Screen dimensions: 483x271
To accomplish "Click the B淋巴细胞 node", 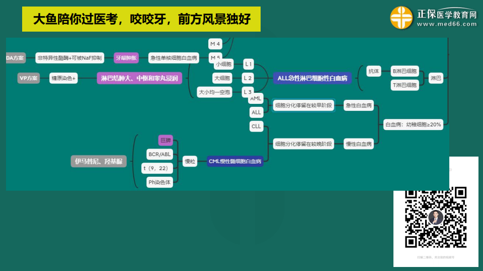I will (x=405, y=71).
